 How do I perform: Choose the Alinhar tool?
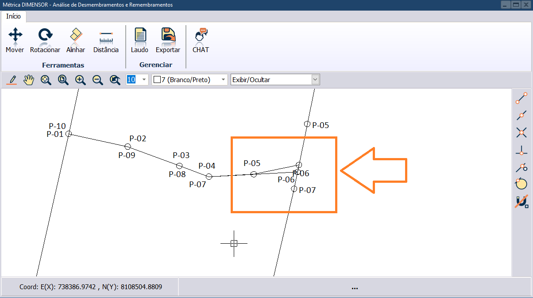click(x=76, y=40)
